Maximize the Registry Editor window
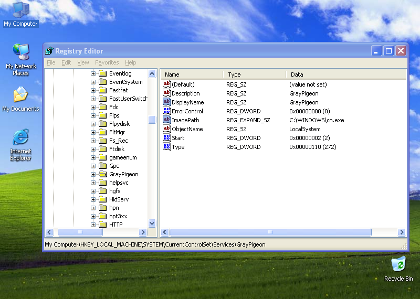This screenshot has height=299, width=420. 388,50
